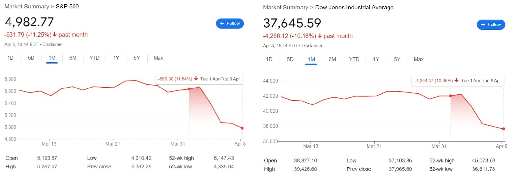The image size is (525, 176).
Task: Switch Dow Jones chart to 5D
Action: point(290,59)
